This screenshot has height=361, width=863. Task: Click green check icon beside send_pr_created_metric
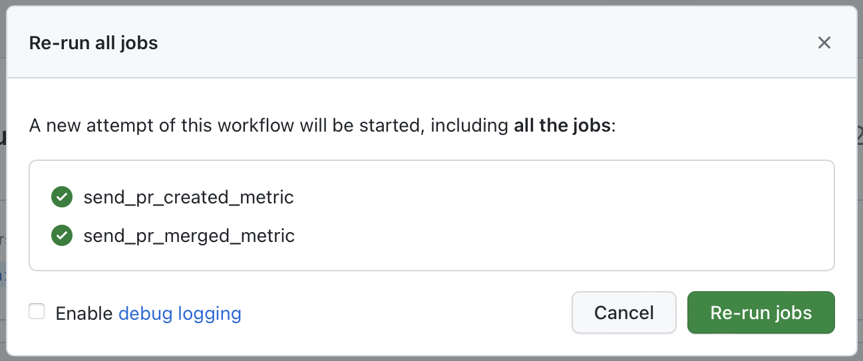click(x=62, y=197)
